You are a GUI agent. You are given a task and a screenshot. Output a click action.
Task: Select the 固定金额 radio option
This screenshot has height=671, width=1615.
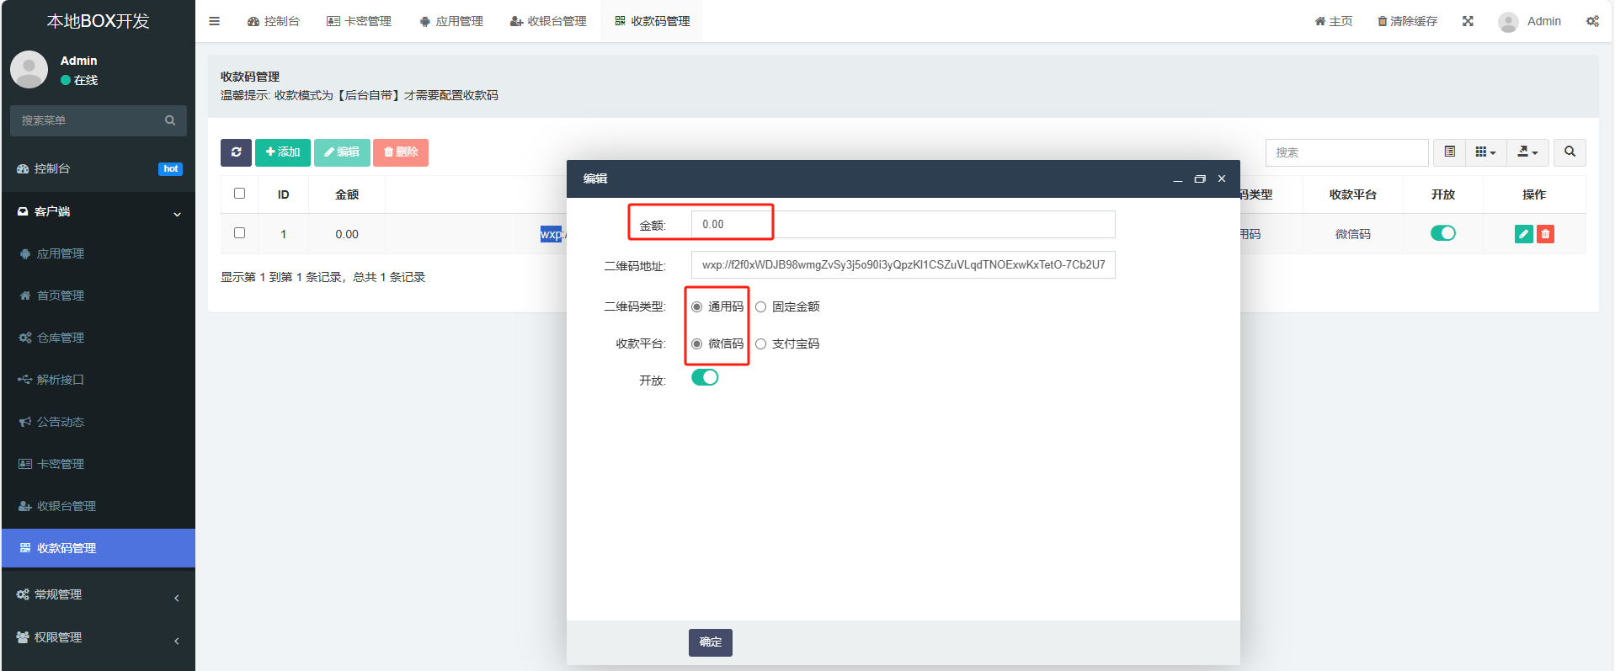coord(761,307)
